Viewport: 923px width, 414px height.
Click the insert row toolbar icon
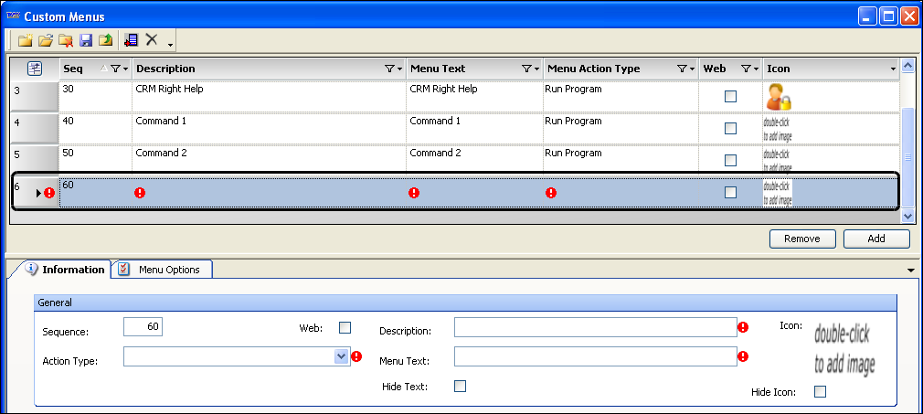tap(131, 40)
